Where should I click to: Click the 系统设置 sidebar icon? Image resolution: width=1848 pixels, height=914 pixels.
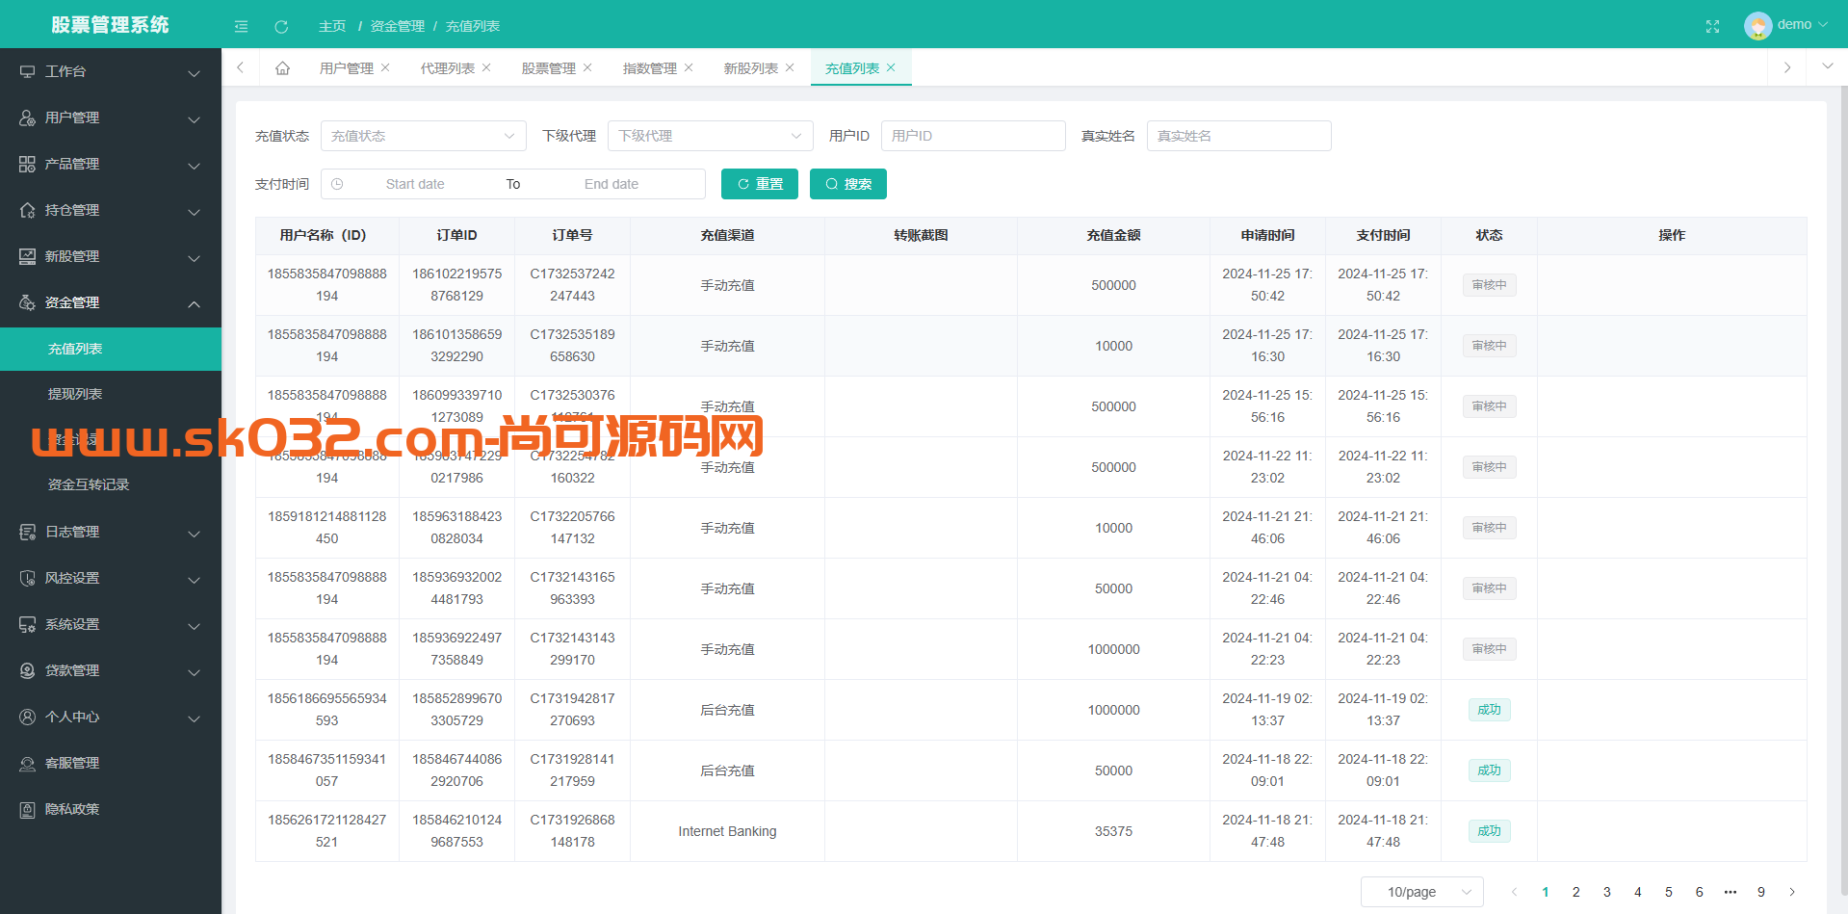(x=27, y=624)
